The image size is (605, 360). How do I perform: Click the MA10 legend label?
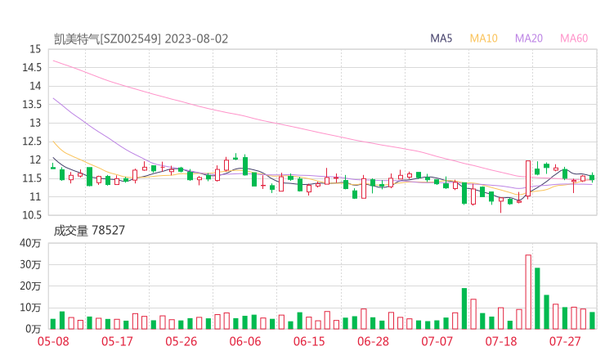pyautogui.click(x=483, y=38)
